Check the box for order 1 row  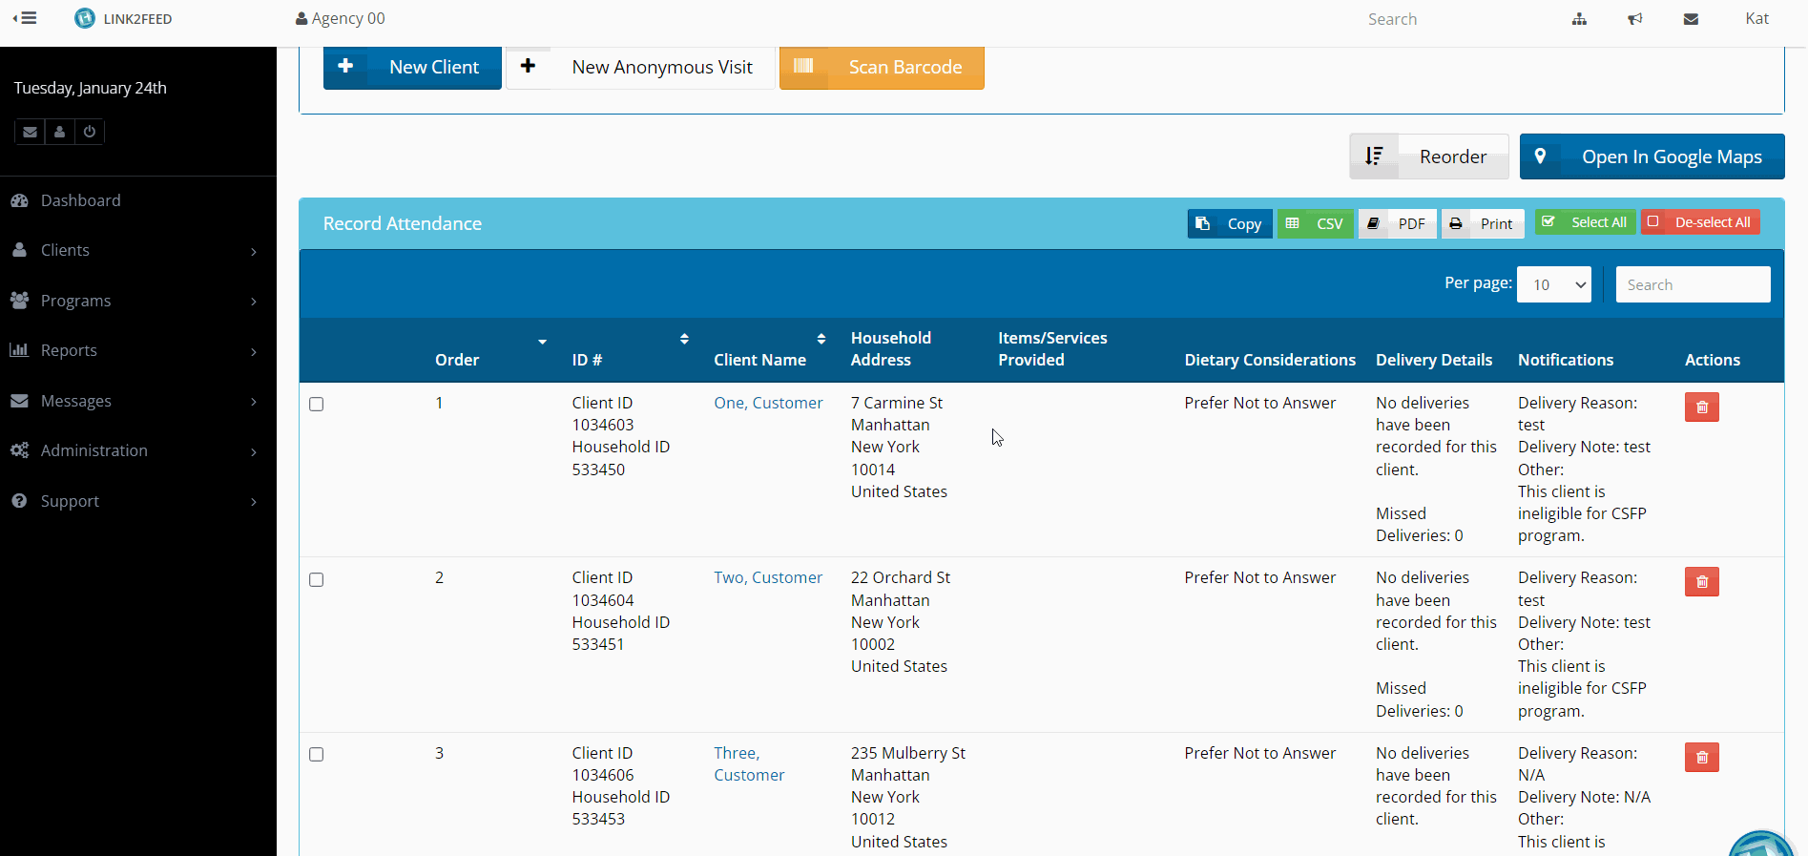[317, 405]
